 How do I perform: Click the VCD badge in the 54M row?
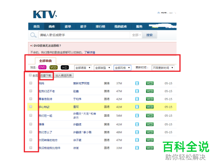pyautogui.click(x=150, y=115)
